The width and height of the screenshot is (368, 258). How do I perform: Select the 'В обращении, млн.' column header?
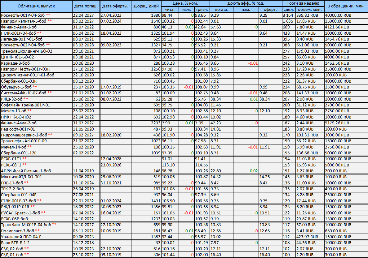pyautogui.click(x=346, y=6)
